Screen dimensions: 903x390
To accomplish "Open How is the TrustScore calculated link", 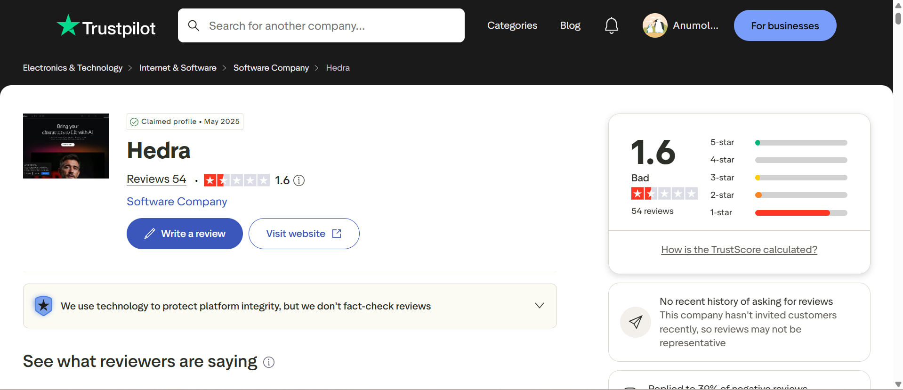I will pos(739,250).
